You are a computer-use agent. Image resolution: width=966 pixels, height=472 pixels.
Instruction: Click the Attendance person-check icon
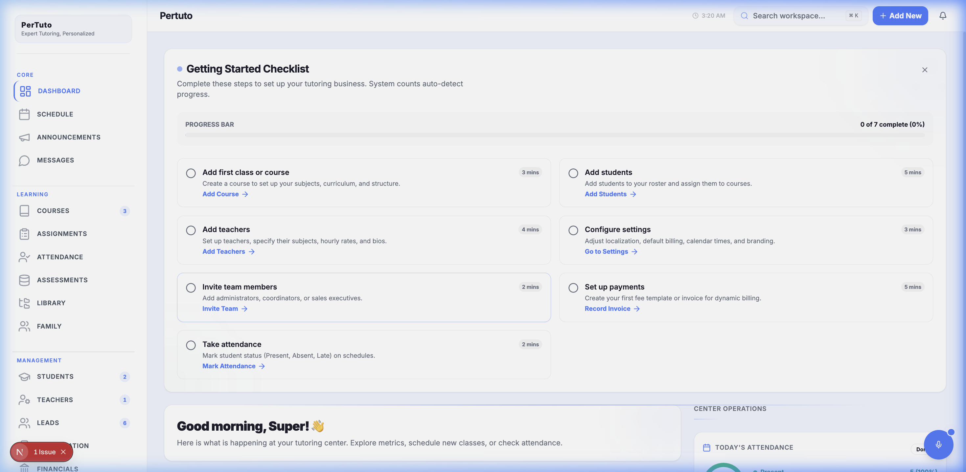(24, 257)
